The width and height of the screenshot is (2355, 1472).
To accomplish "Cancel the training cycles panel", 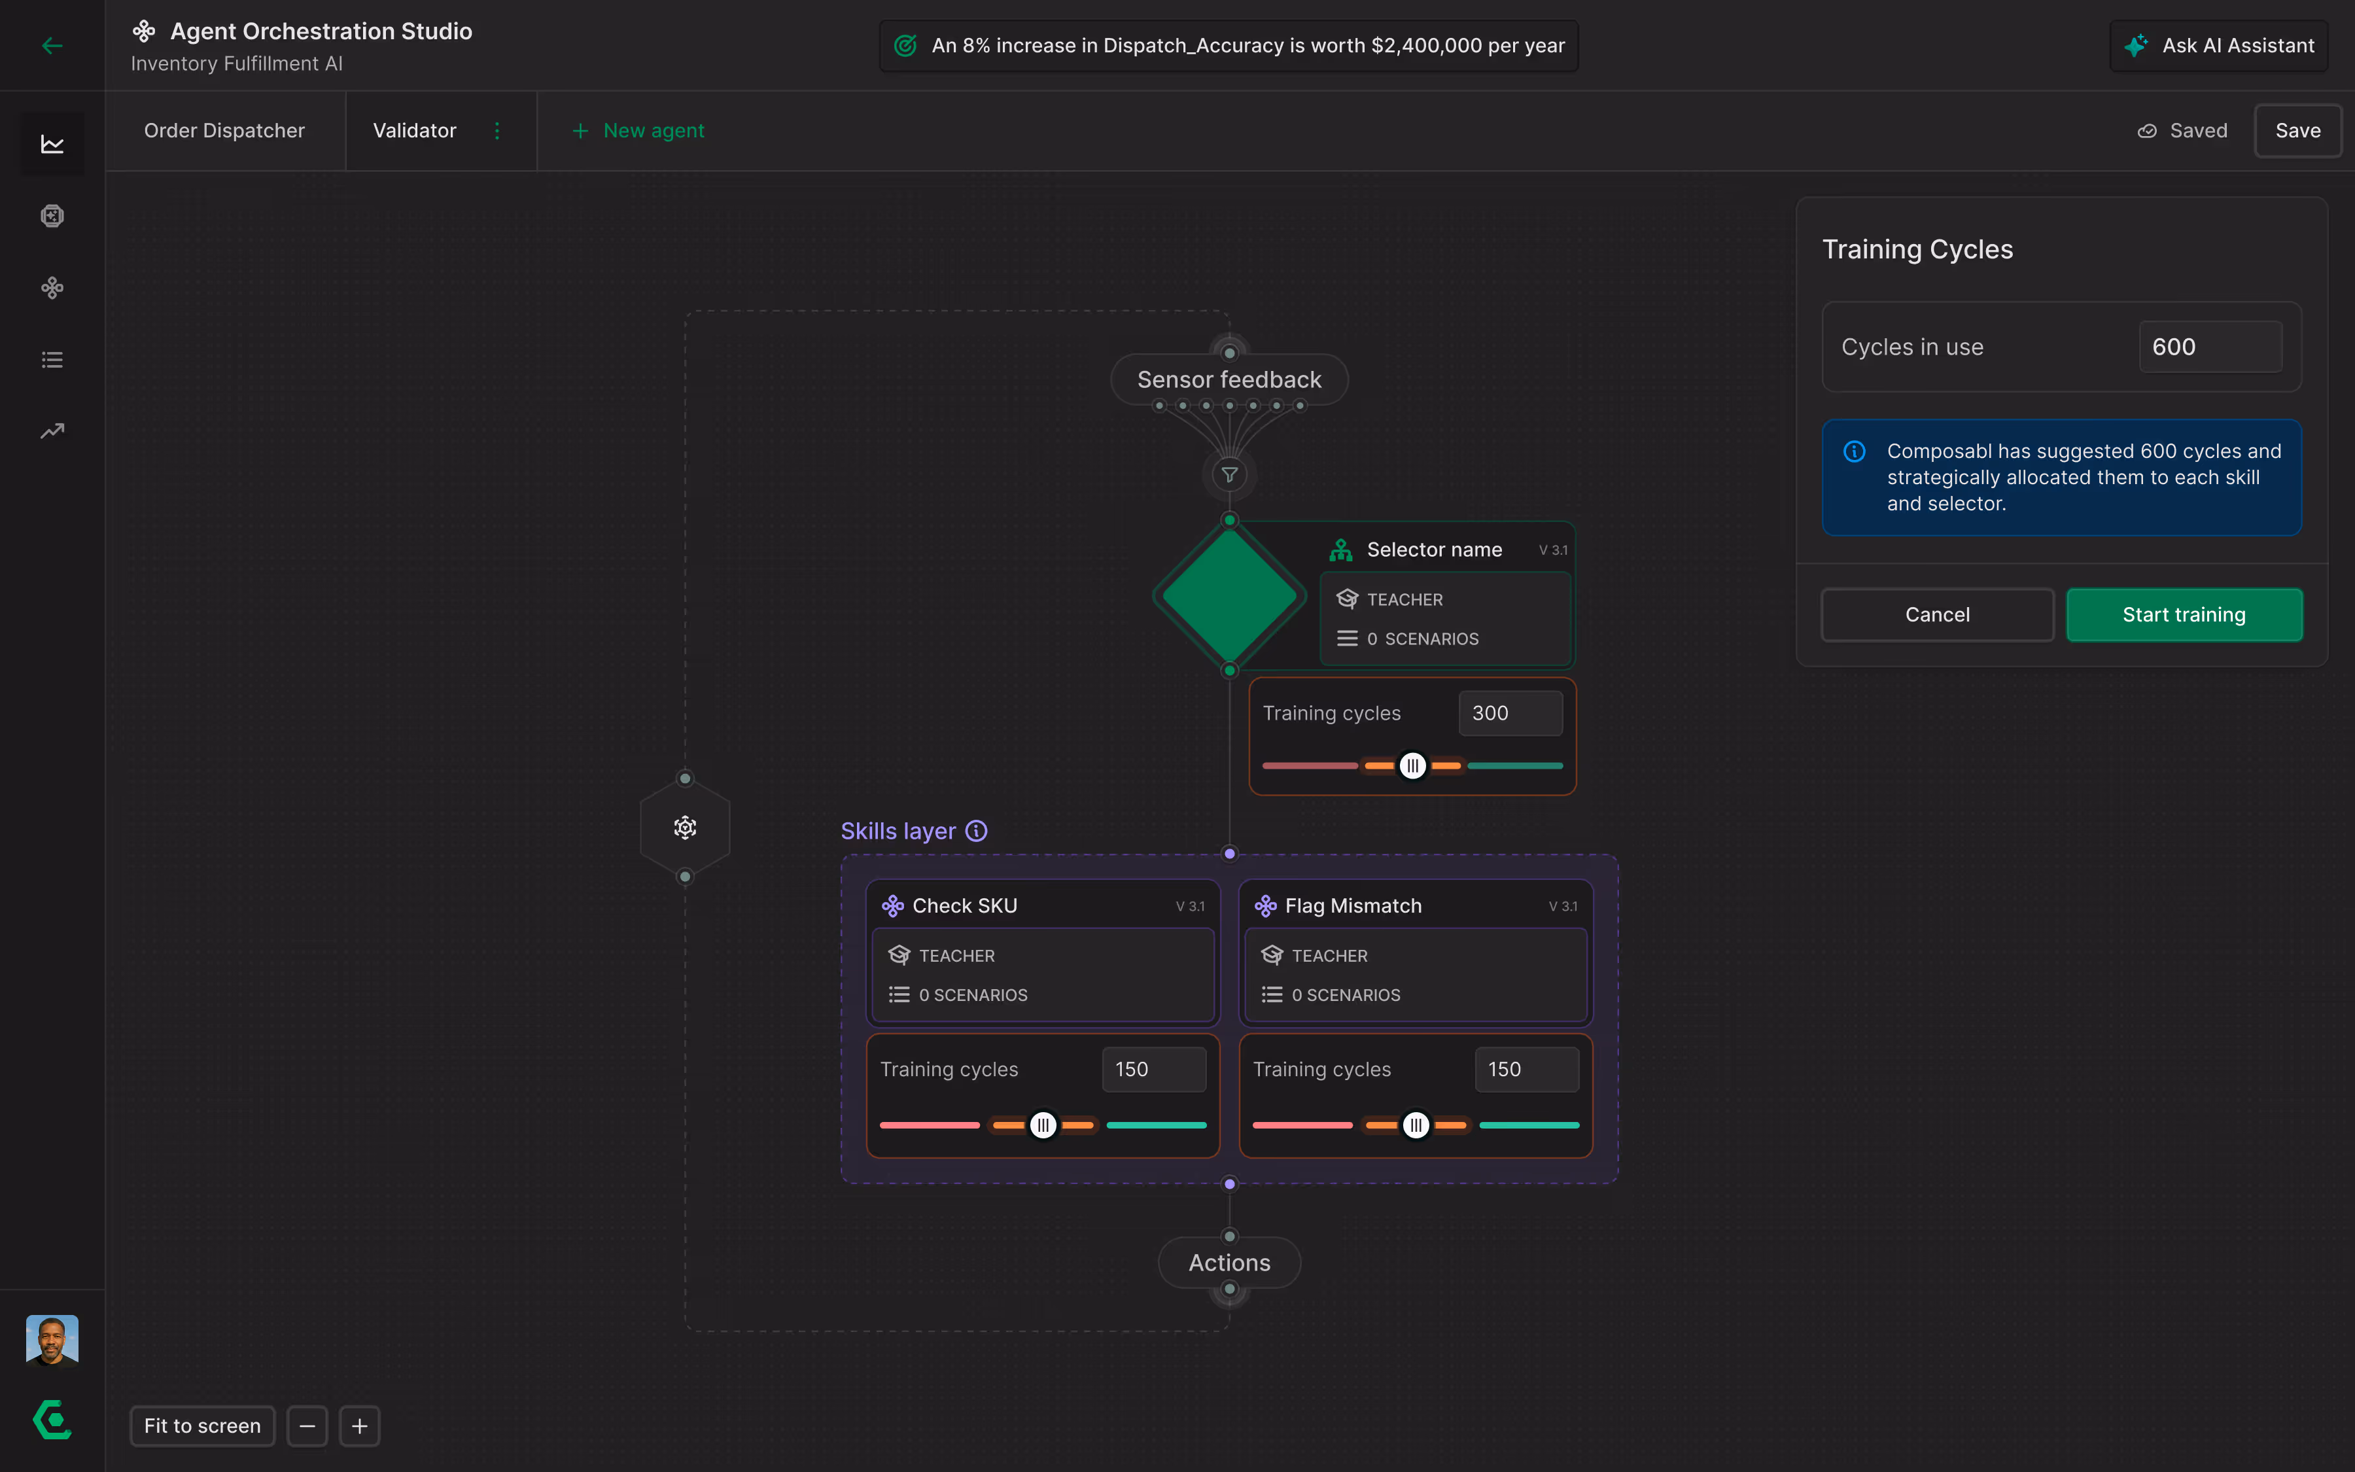I will [1938, 614].
